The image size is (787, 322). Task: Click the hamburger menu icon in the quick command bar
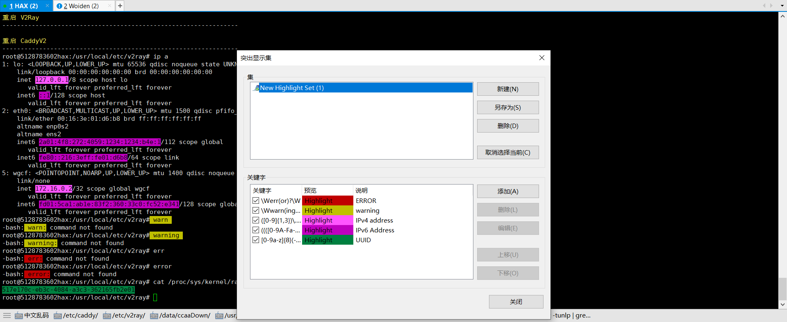[7, 315]
